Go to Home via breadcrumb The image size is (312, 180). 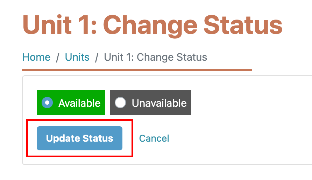(x=36, y=57)
